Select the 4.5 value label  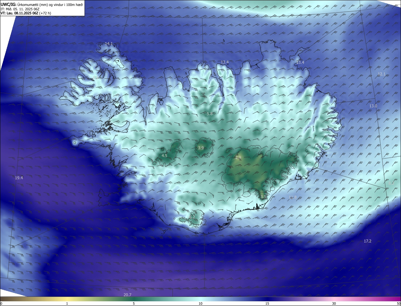pos(164,156)
